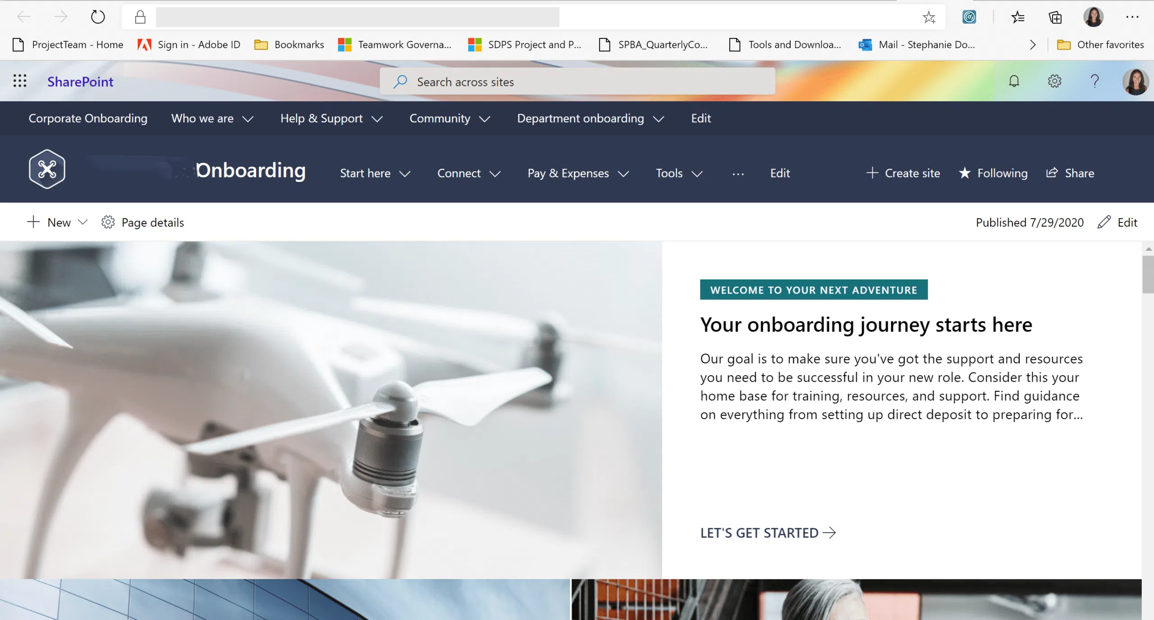Show more bookmarks with the chevron

(x=1033, y=45)
